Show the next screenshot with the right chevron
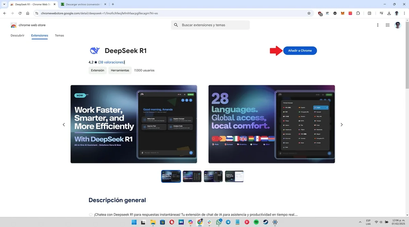Screen dimensions: 409x227 point(342,124)
